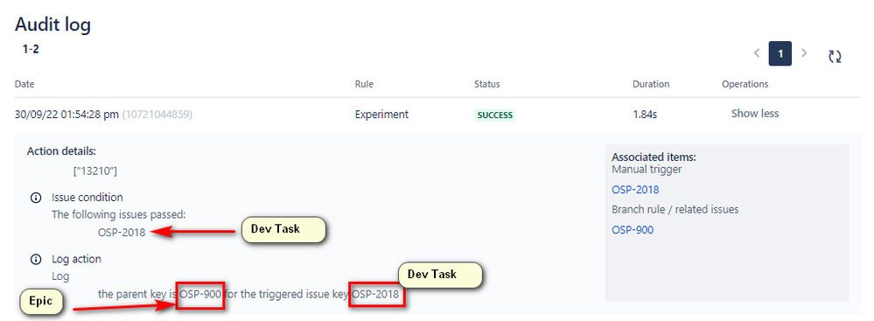Click the Log action info icon
The width and height of the screenshot is (874, 321).
point(36,259)
